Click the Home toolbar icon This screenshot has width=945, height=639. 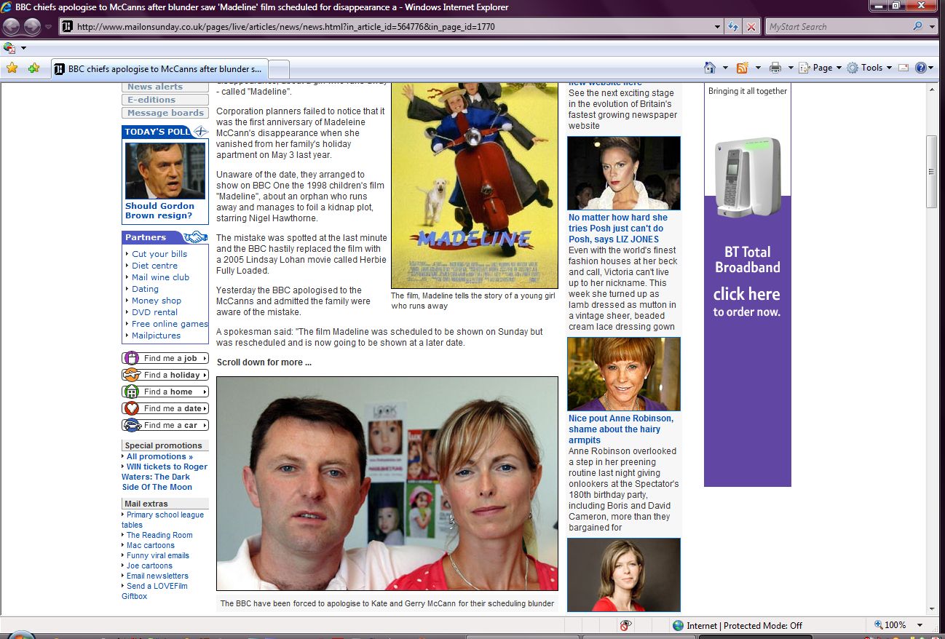coord(710,68)
